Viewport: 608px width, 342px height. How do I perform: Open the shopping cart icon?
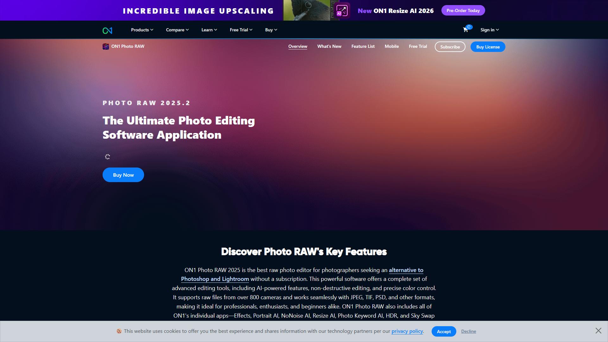click(465, 30)
